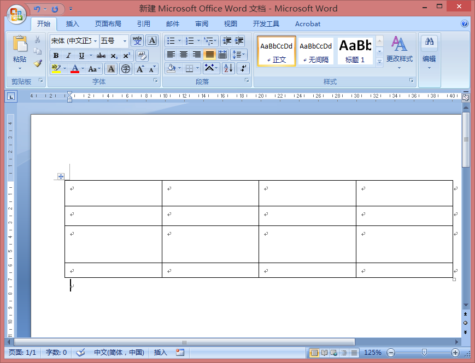Click the Paste (粘贴) clipboard icon
Screen dimensions: 475x363
(20, 44)
